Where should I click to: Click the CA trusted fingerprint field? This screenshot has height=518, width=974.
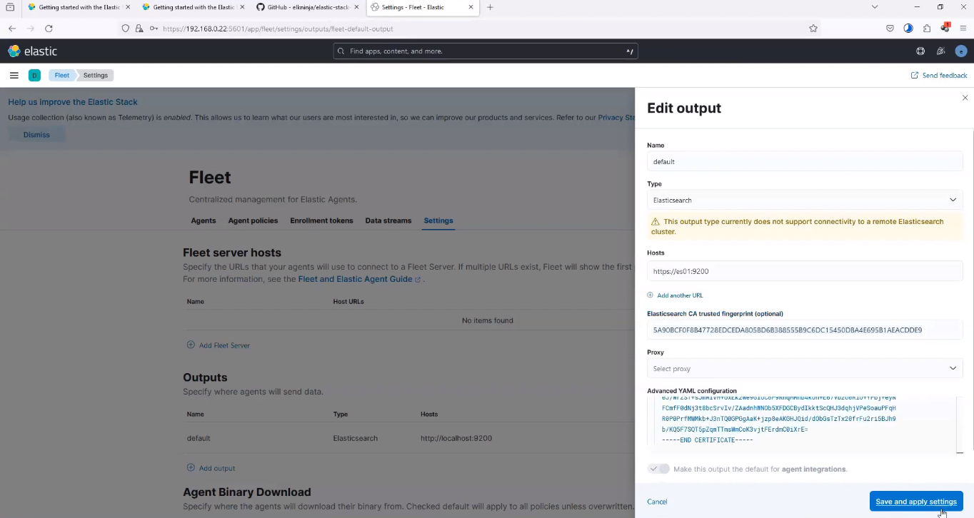pos(805,330)
